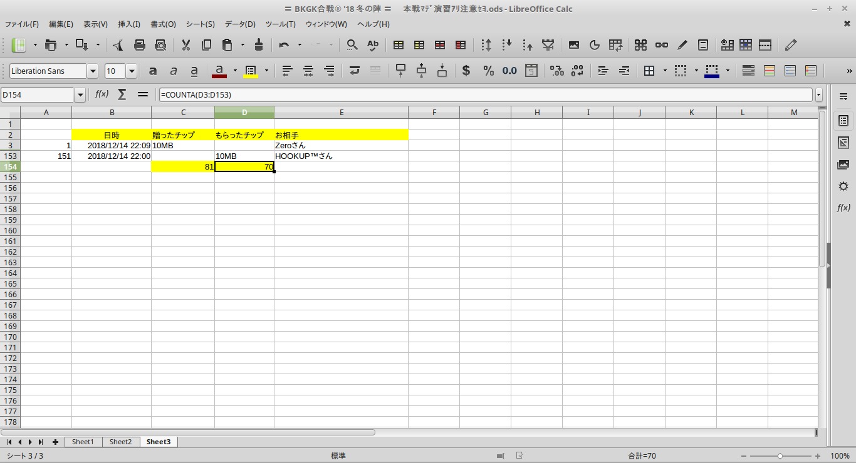Open the background color dropdown arrow
This screenshot has height=463, width=856.
click(266, 71)
